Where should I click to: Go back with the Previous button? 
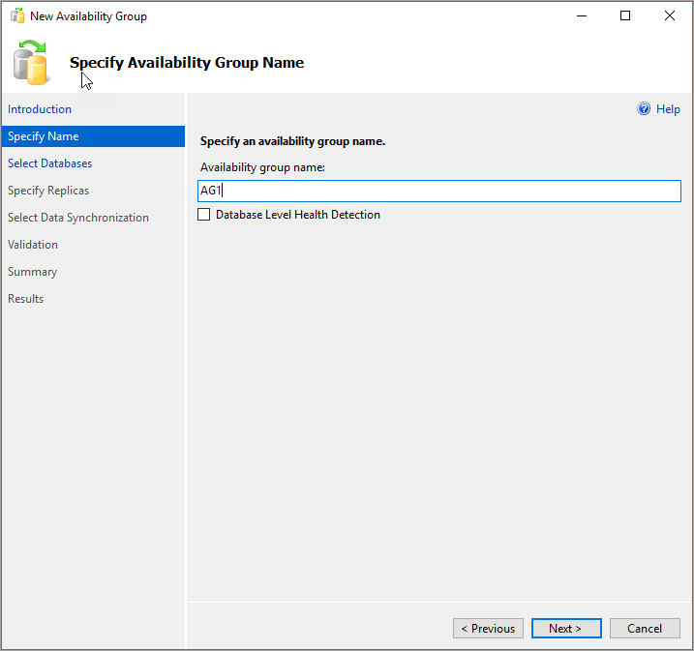pos(488,628)
